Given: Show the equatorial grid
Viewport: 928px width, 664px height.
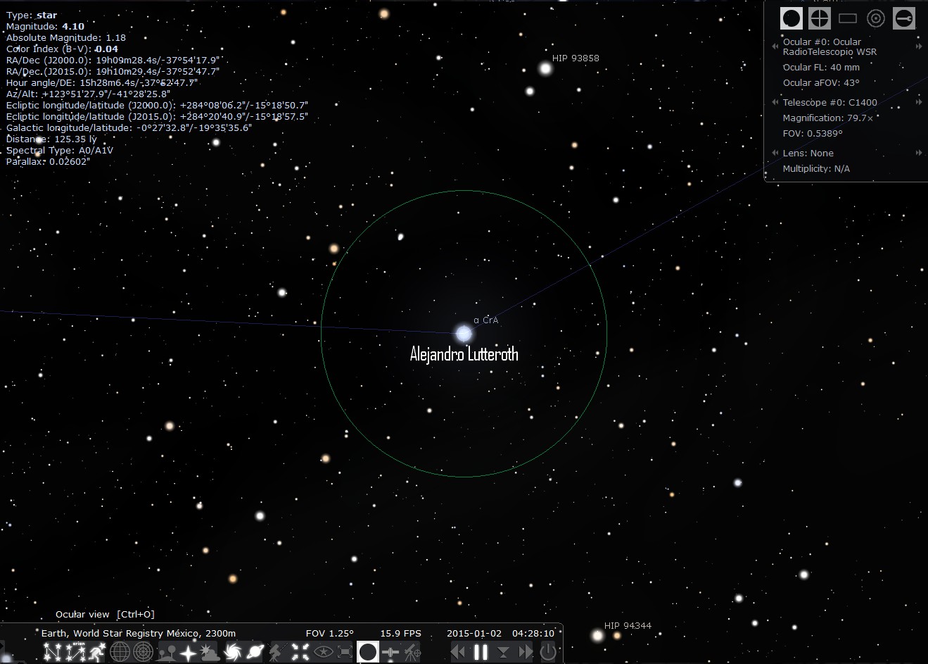Looking at the screenshot, I should (x=120, y=652).
